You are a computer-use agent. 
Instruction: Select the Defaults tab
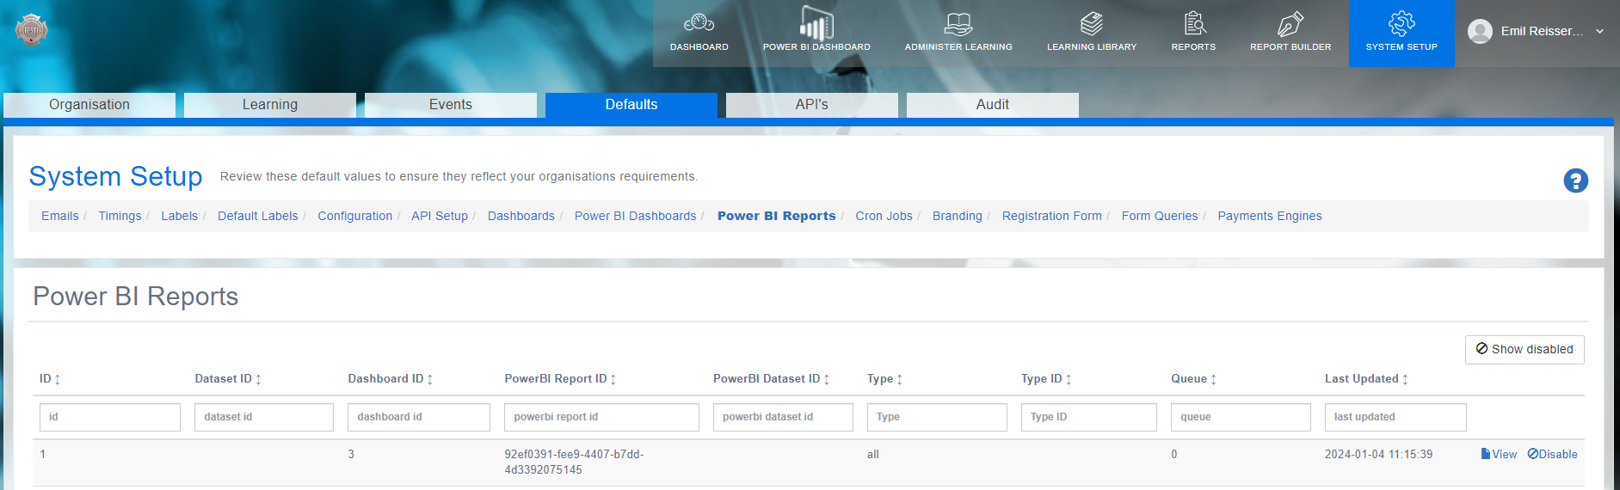631,105
